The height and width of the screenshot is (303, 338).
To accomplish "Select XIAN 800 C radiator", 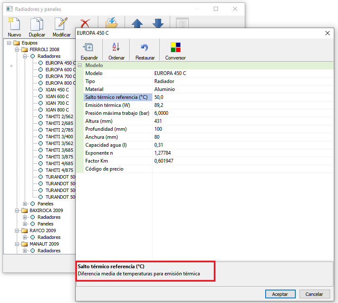I will (x=57, y=110).
